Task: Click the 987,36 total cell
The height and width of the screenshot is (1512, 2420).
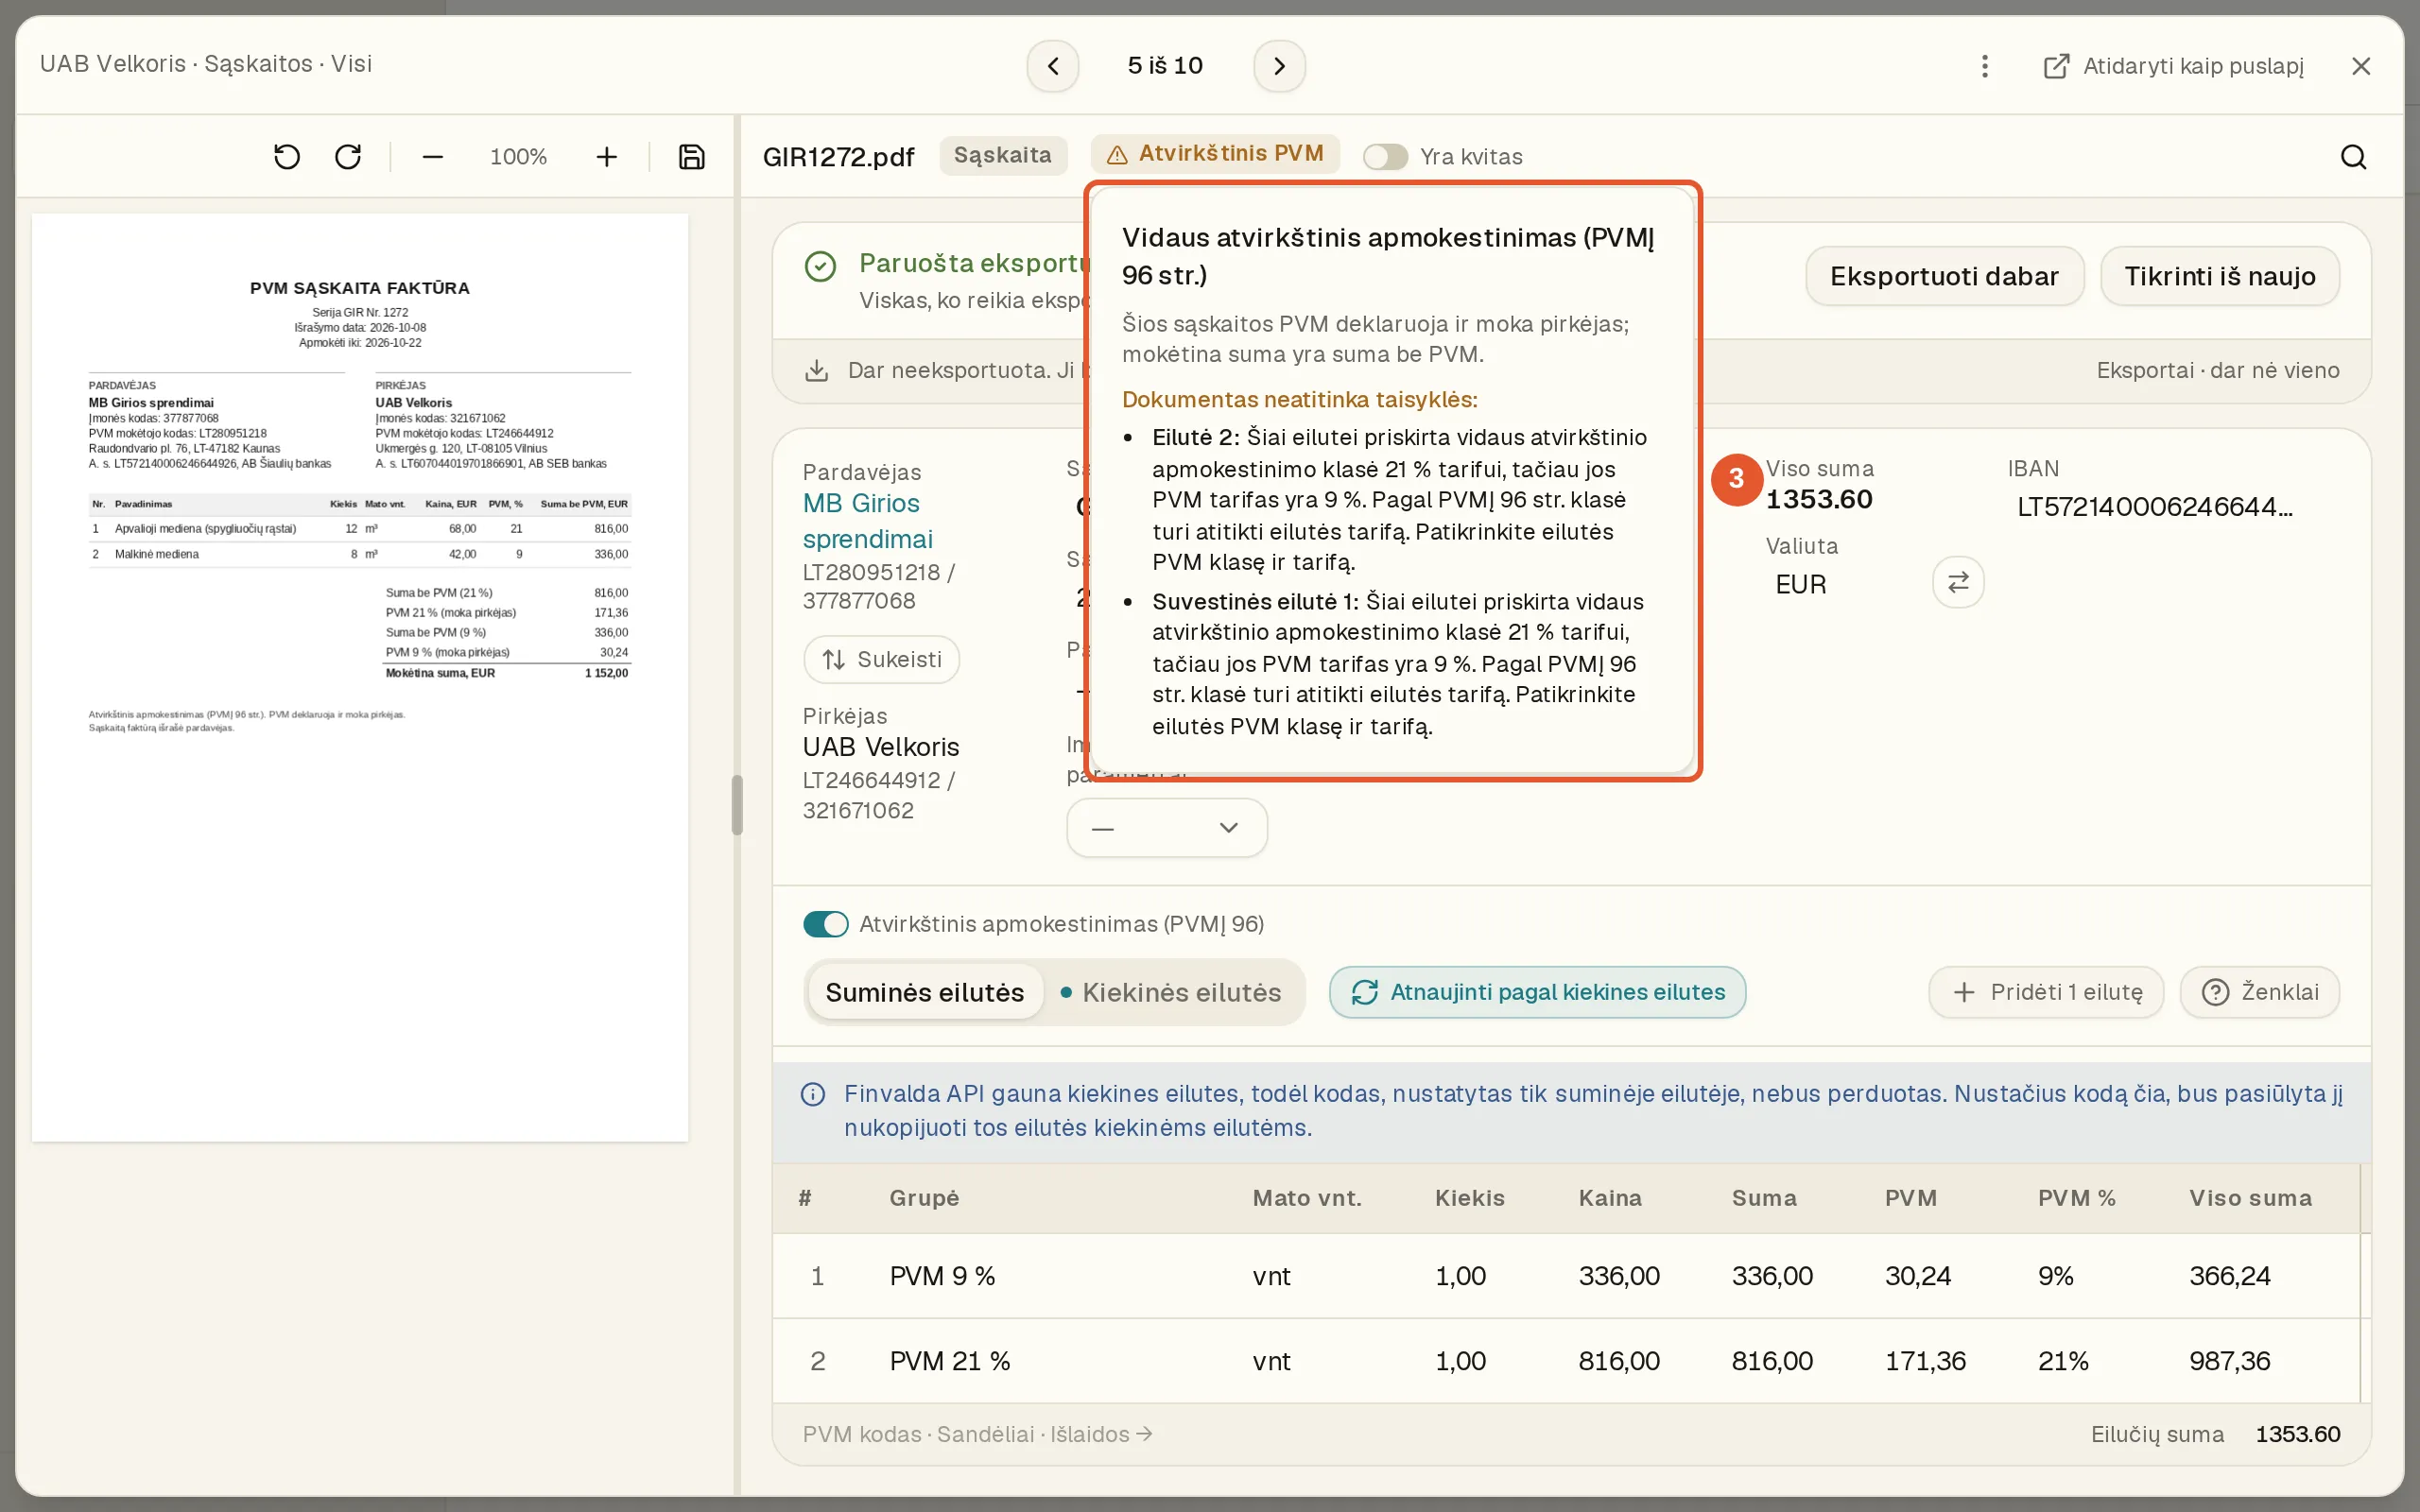Action: coord(2229,1361)
